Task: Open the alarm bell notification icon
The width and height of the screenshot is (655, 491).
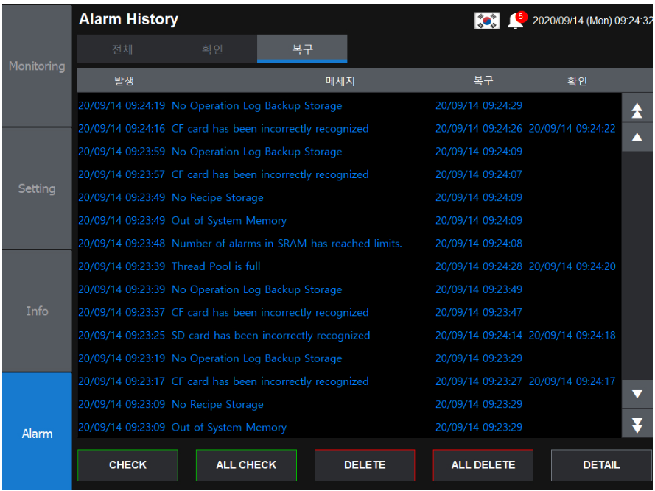Action: click(516, 21)
